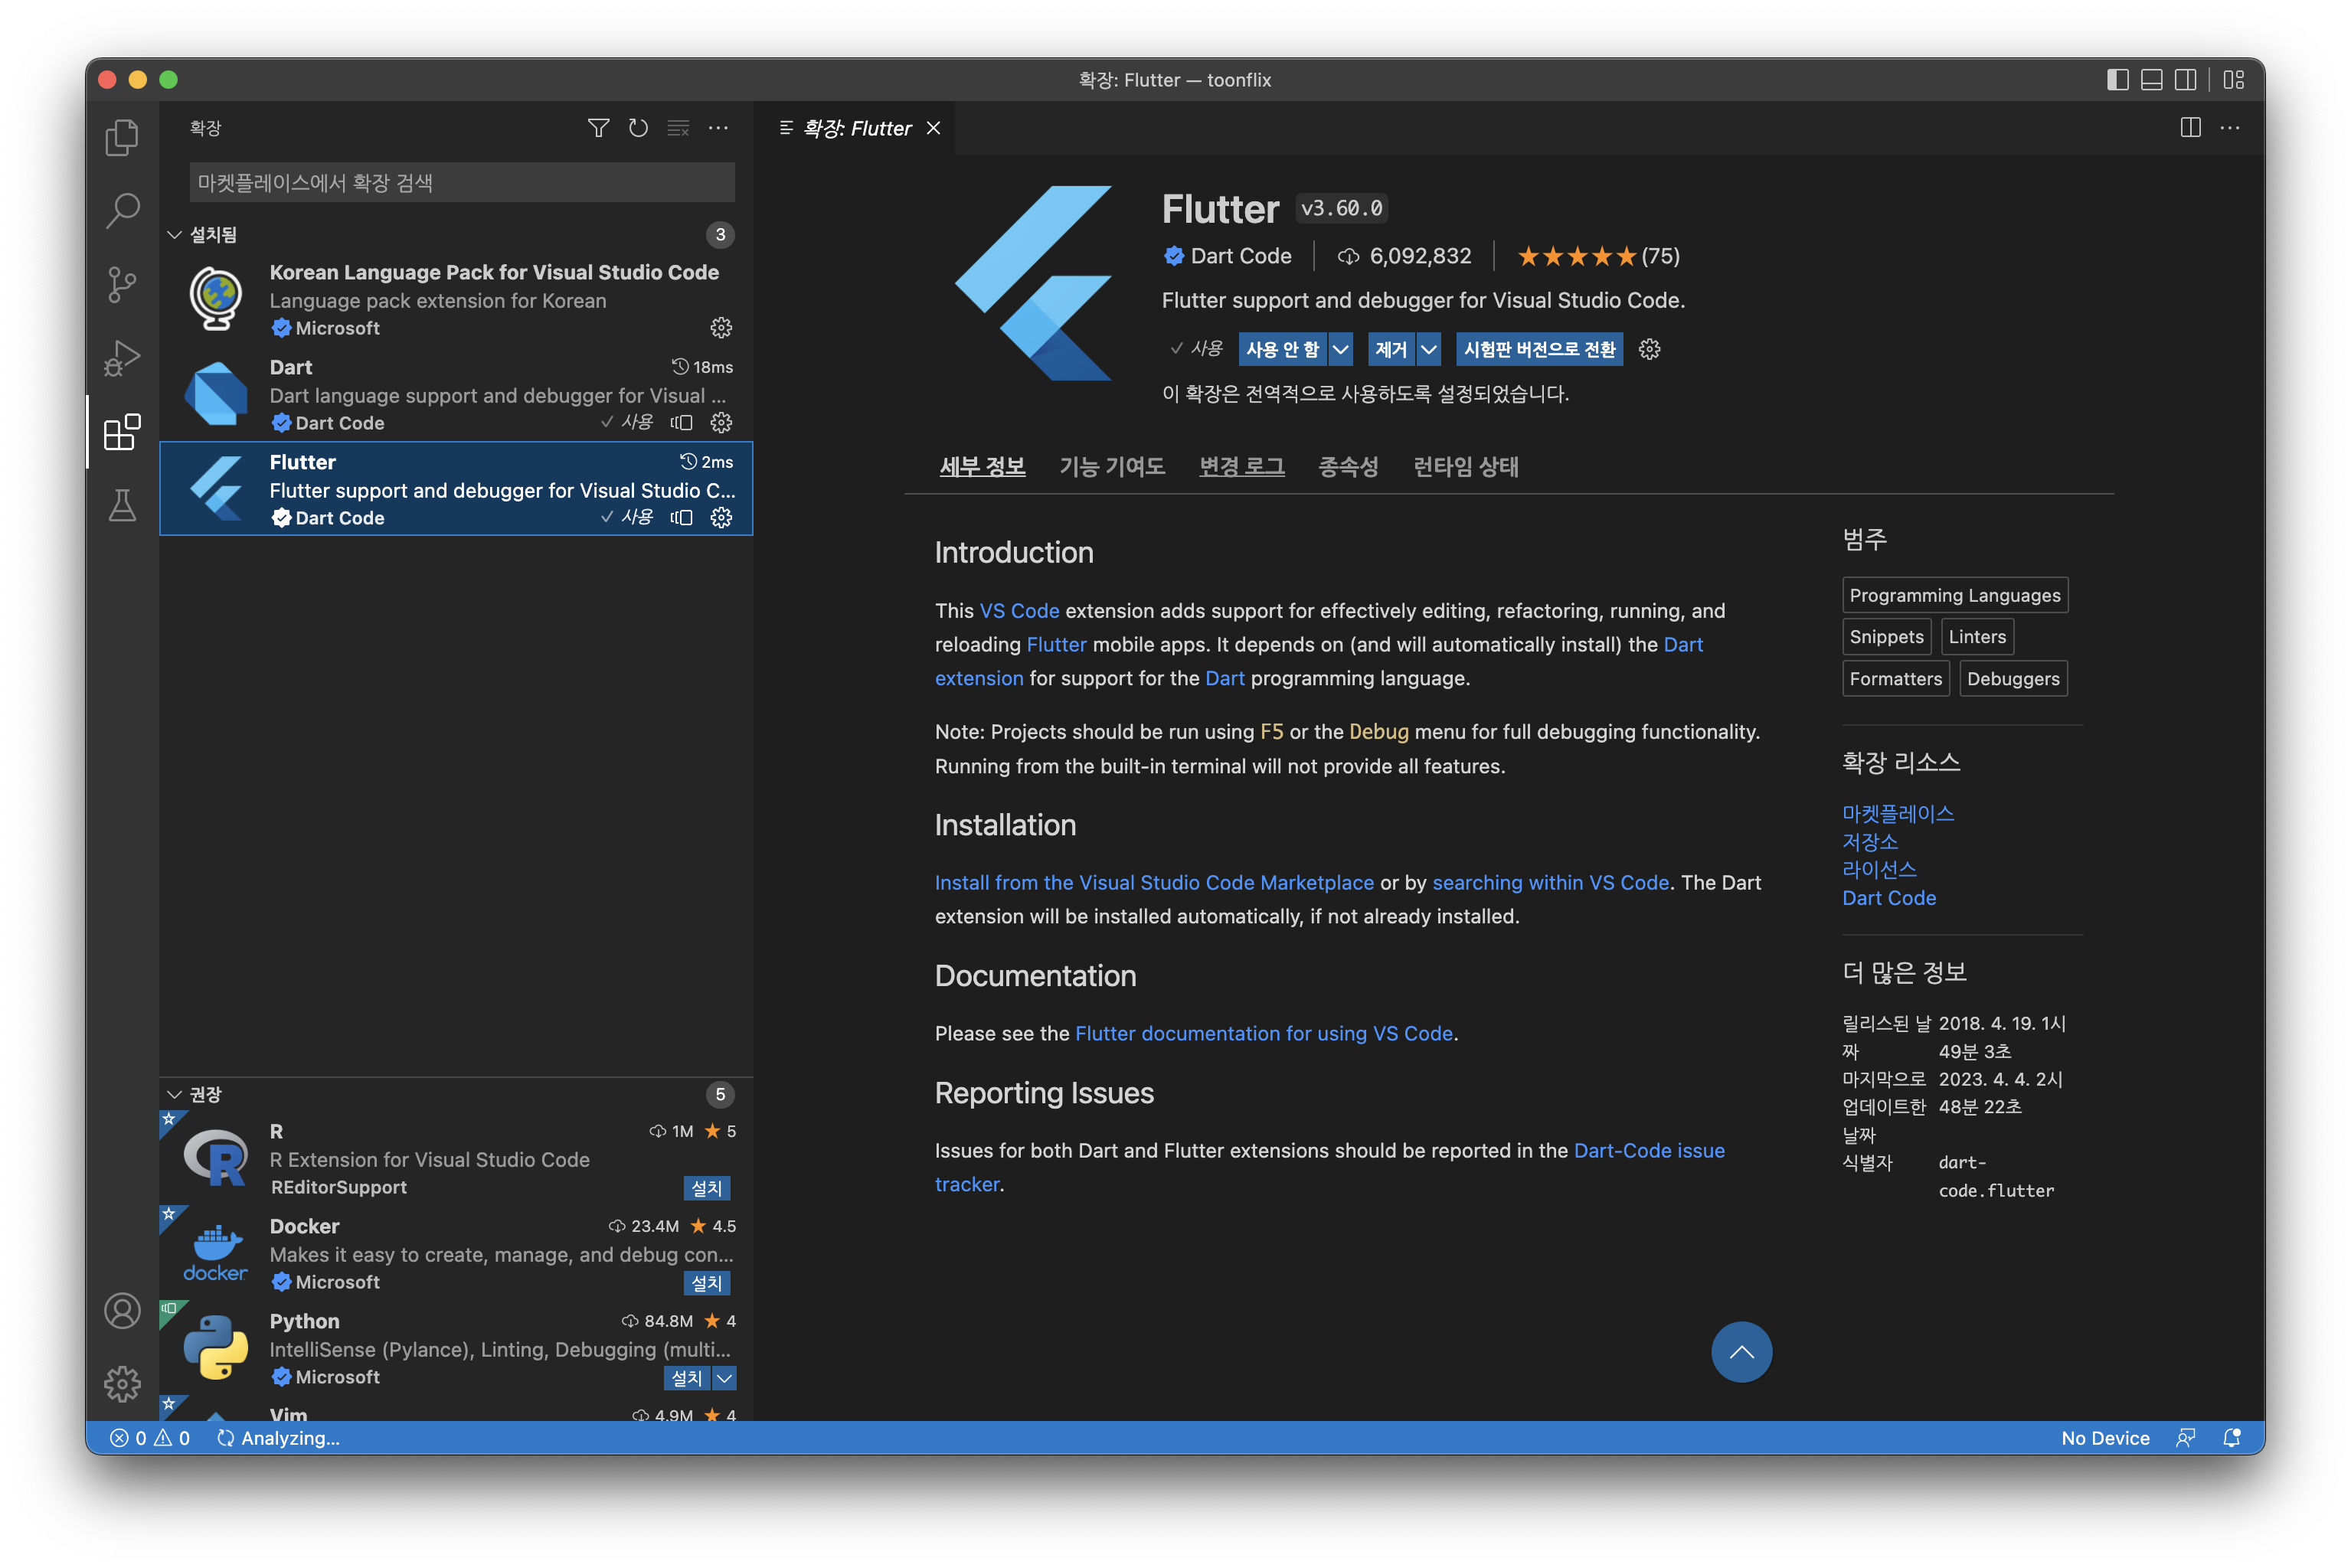Select Dart extension in installed list
The image size is (2351, 1568).
pyautogui.click(x=456, y=394)
